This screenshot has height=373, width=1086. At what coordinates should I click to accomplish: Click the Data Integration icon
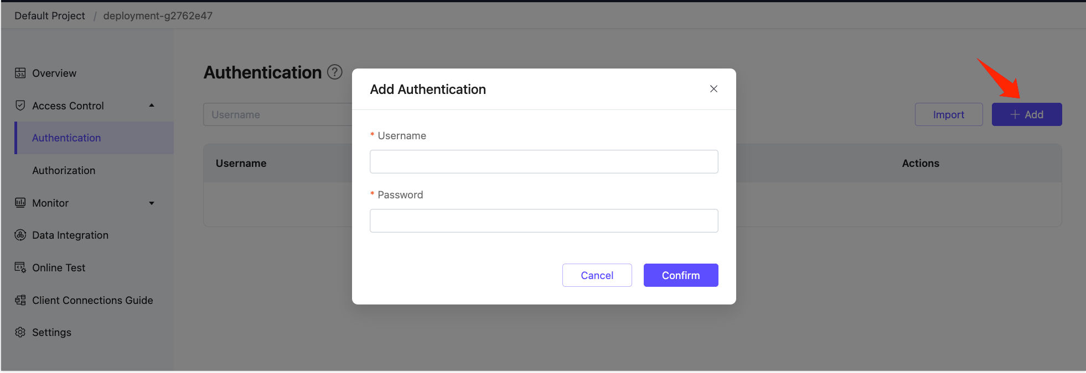pyautogui.click(x=20, y=235)
